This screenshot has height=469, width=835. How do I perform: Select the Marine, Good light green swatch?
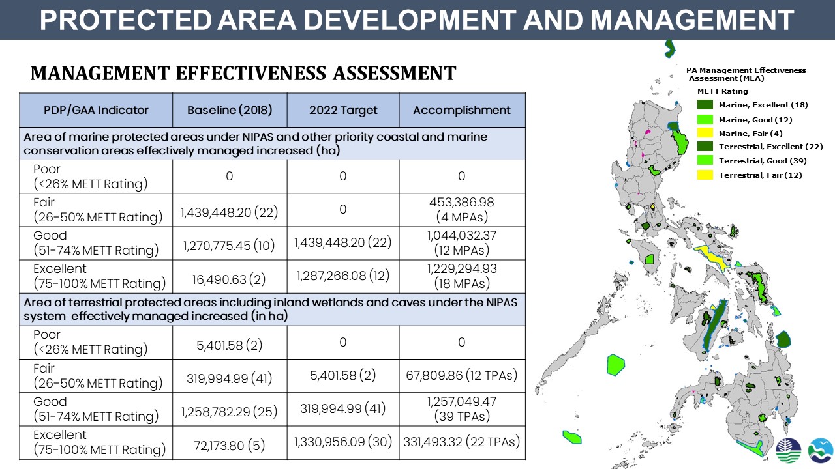(705, 120)
